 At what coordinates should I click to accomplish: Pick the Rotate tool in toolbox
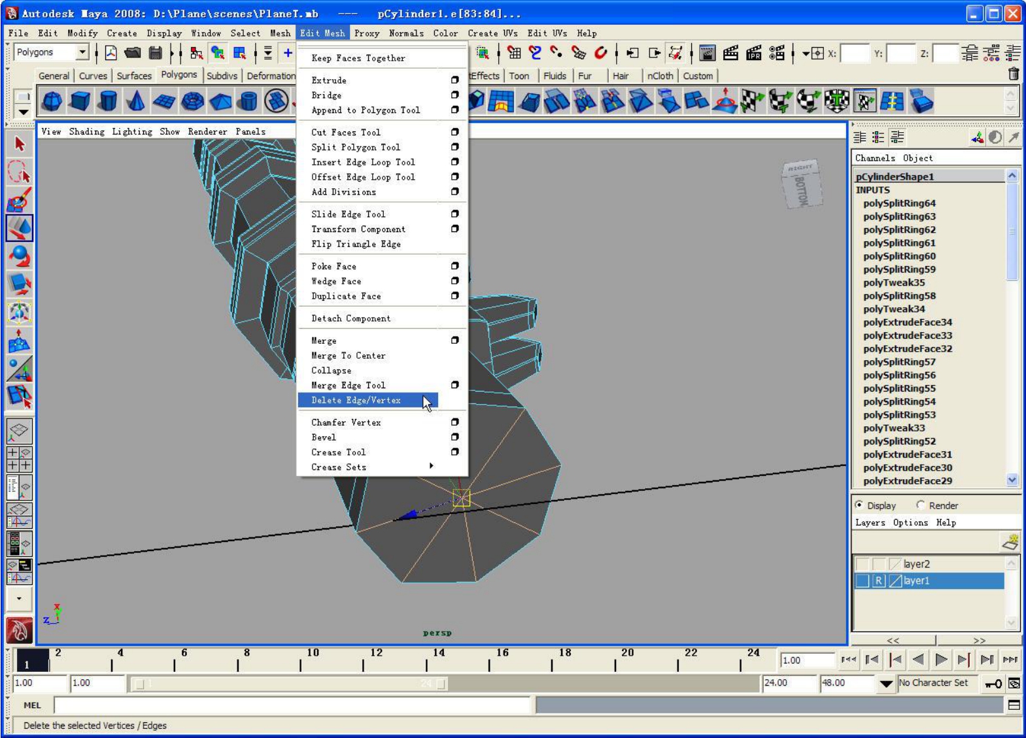[x=20, y=257]
